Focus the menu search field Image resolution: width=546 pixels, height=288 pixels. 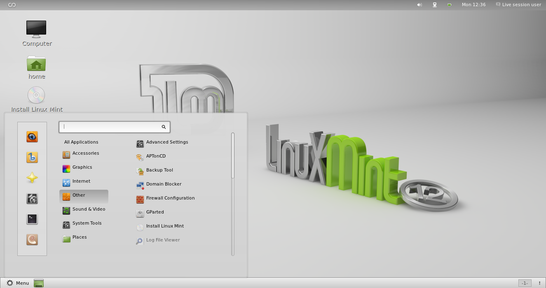click(115, 127)
